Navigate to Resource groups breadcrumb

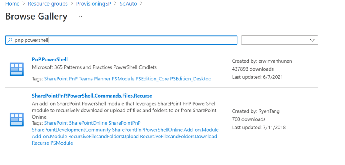(x=47, y=4)
